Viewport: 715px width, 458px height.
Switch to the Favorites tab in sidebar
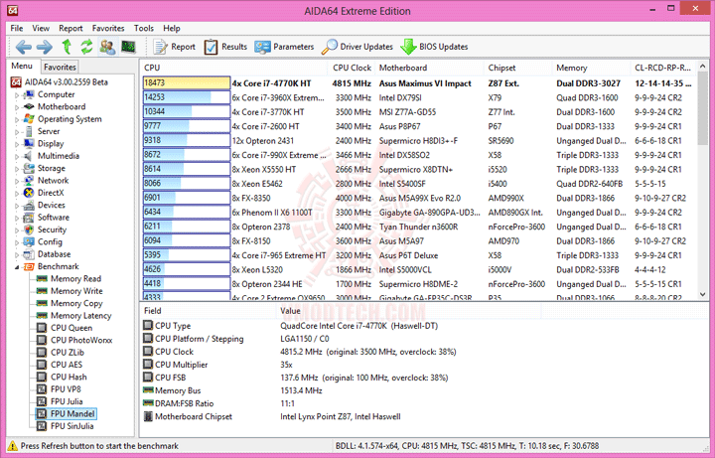[60, 67]
